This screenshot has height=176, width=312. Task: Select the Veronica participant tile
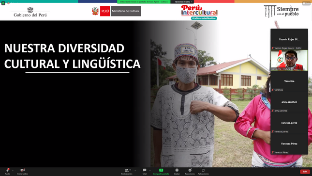tap(289, 81)
